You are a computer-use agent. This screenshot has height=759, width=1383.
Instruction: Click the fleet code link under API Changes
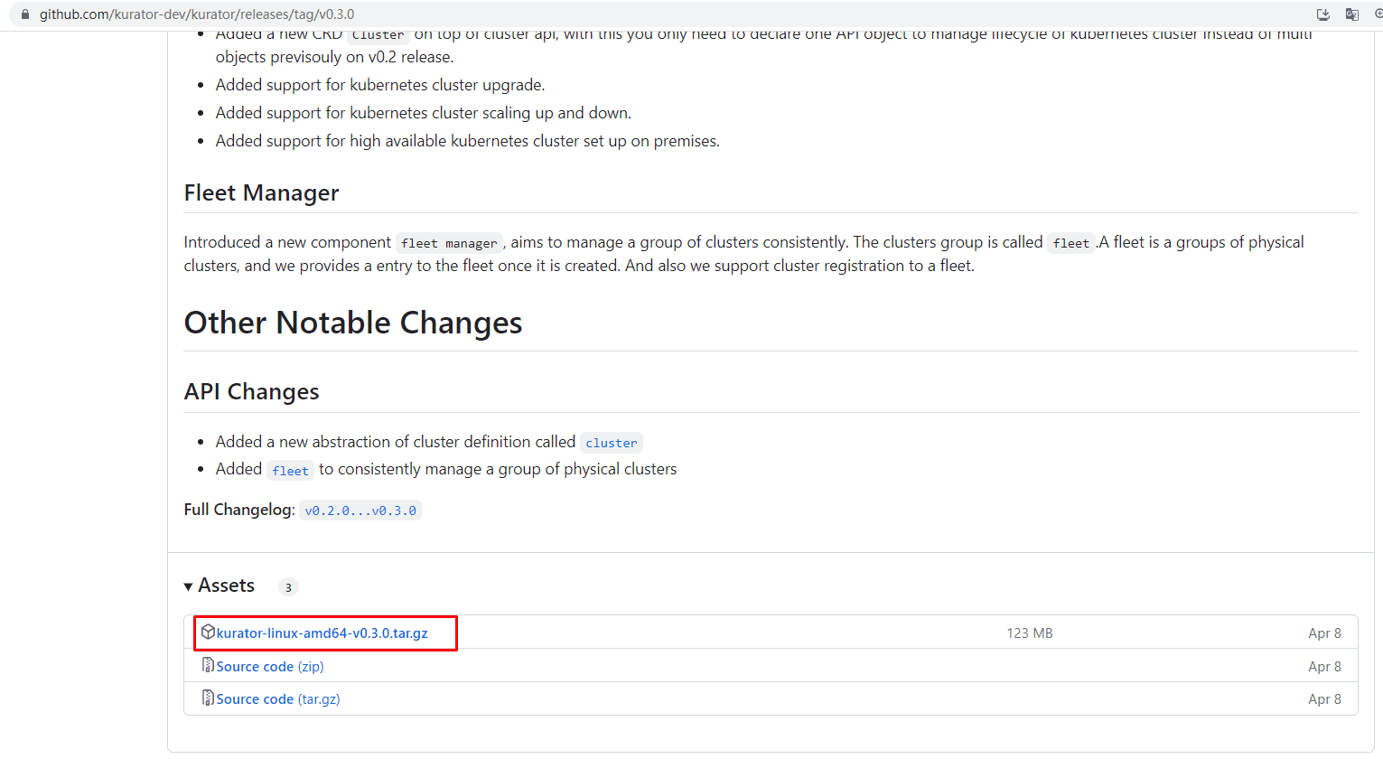click(x=290, y=471)
